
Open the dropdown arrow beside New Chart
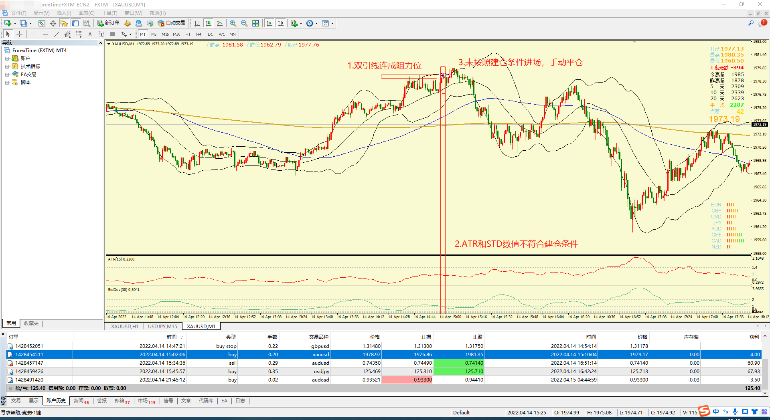[15, 23]
